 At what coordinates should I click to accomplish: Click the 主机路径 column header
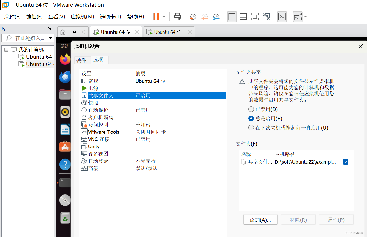point(306,154)
